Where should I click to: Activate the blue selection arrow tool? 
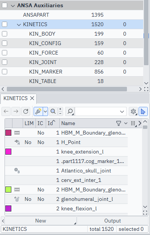point(143,111)
